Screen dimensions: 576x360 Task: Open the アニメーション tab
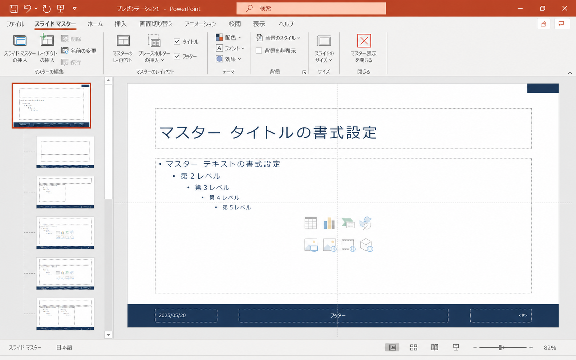[x=200, y=24]
